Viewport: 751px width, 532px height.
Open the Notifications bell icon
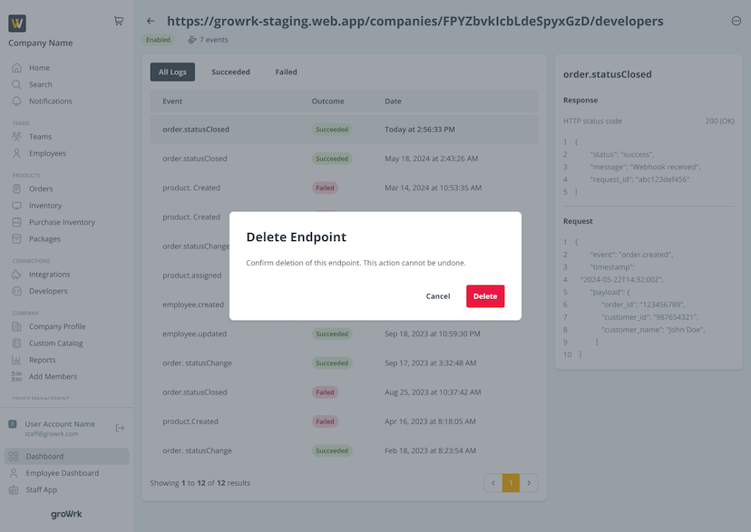18,101
